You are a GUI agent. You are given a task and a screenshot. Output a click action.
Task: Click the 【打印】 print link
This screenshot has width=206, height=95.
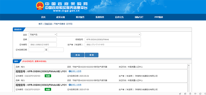click(x=69, y=24)
